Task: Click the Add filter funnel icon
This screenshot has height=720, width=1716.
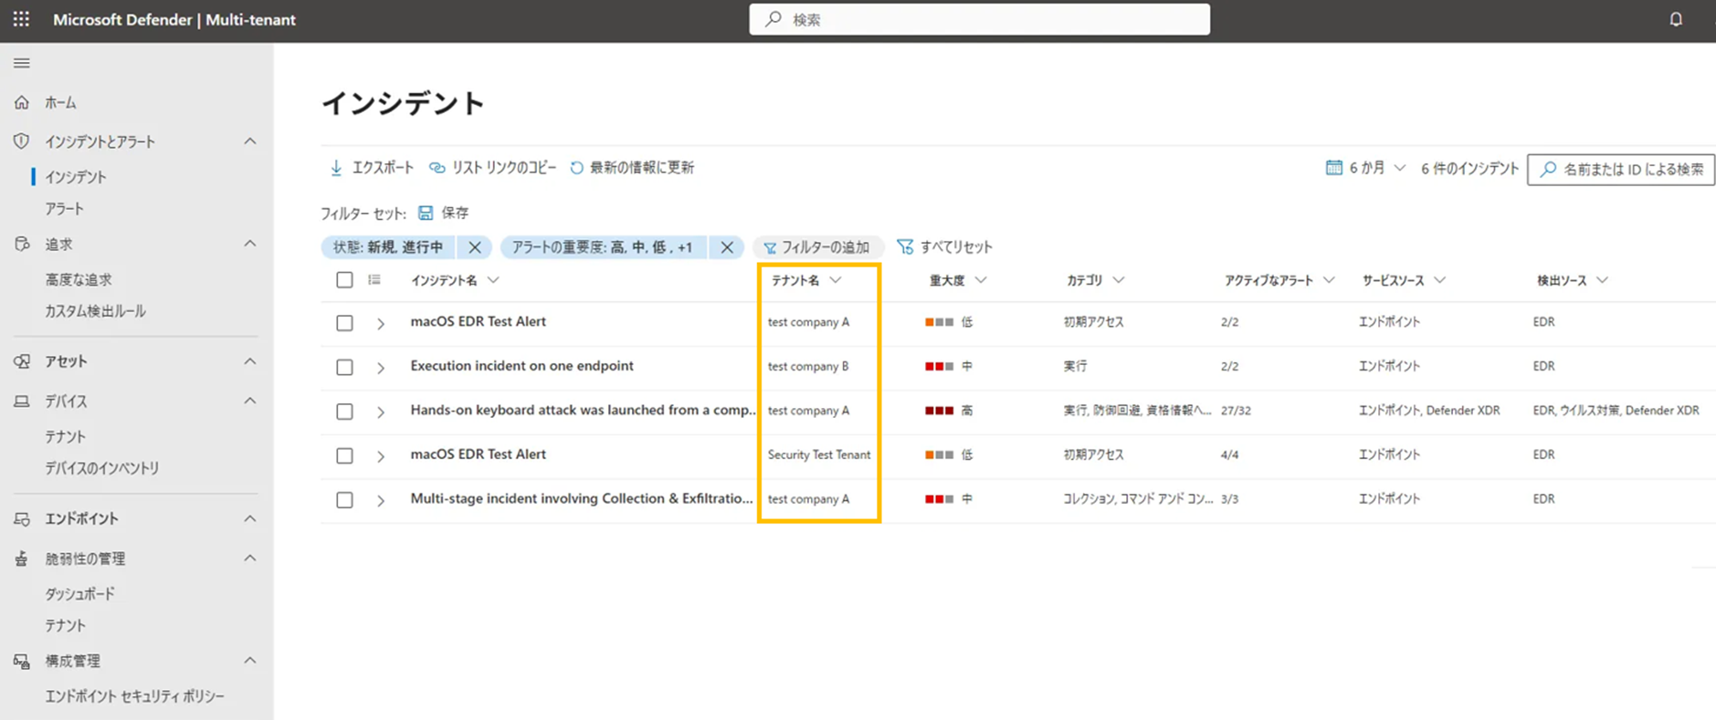Action: (x=770, y=247)
